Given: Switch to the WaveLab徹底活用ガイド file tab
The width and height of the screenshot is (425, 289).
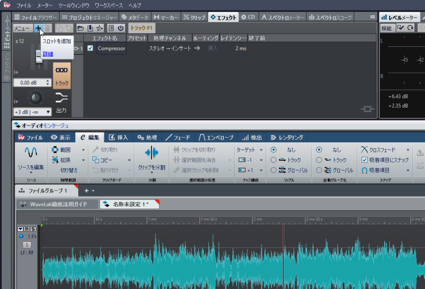Looking at the screenshot, I should [57, 204].
